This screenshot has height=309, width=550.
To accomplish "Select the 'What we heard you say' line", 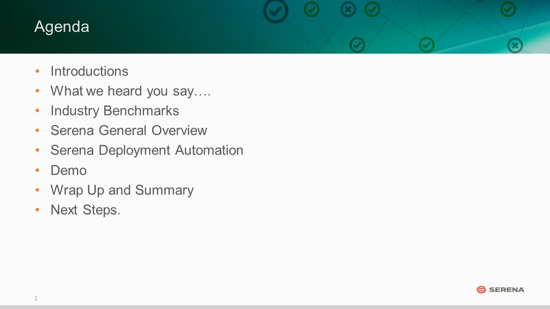I will (131, 91).
